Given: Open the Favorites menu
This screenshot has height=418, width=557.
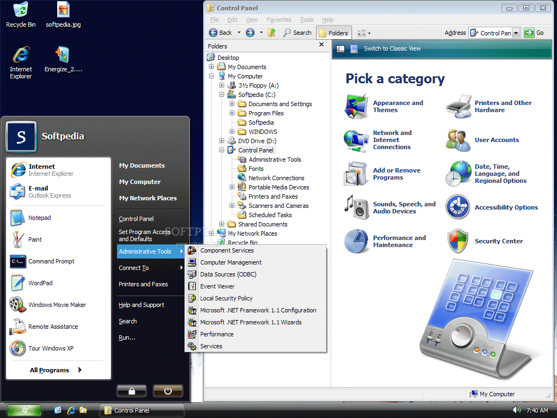Looking at the screenshot, I should coord(279,20).
